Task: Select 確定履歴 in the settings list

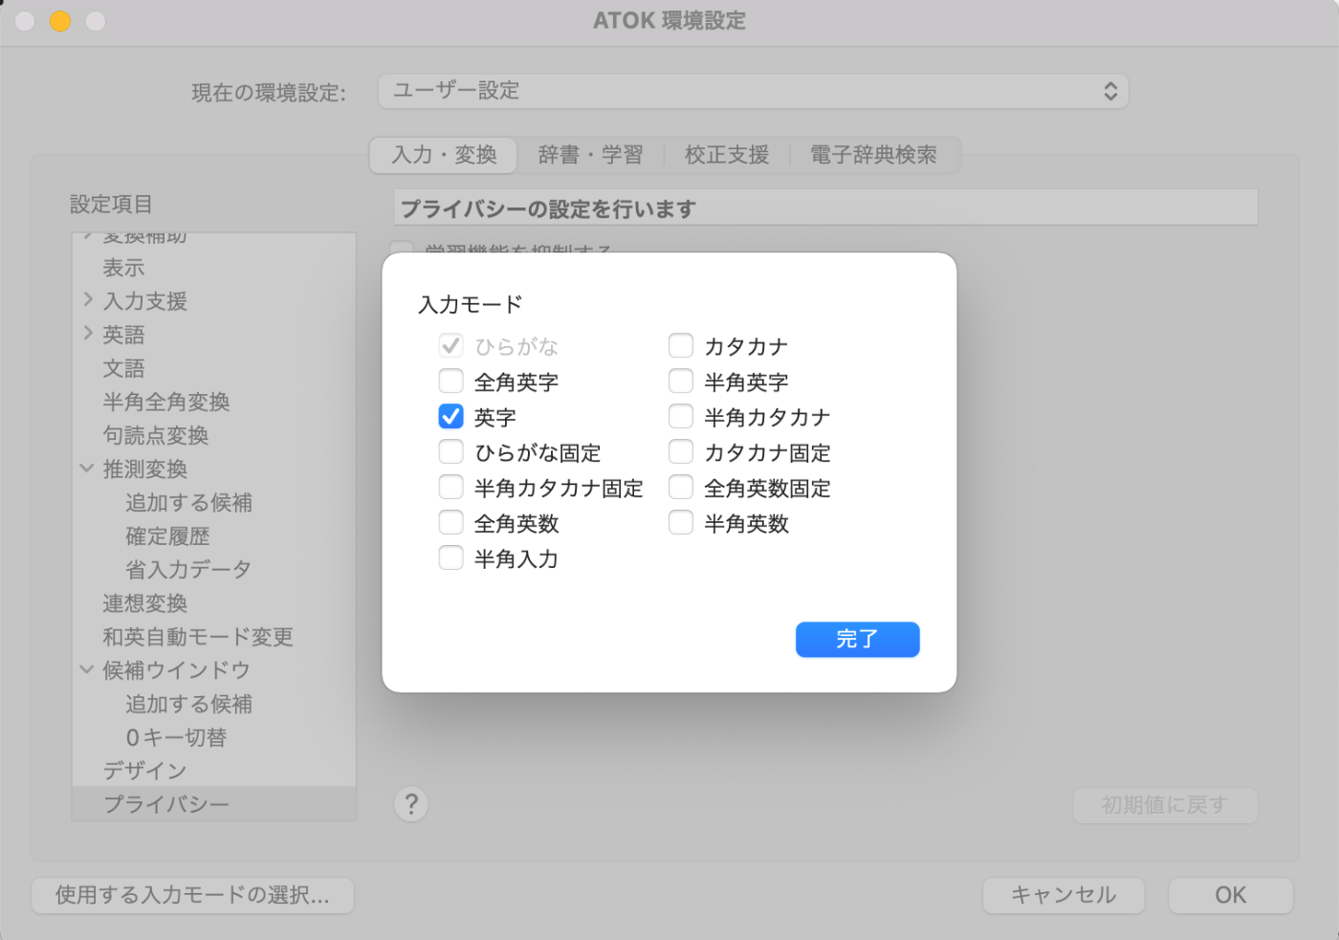Action: point(167,536)
